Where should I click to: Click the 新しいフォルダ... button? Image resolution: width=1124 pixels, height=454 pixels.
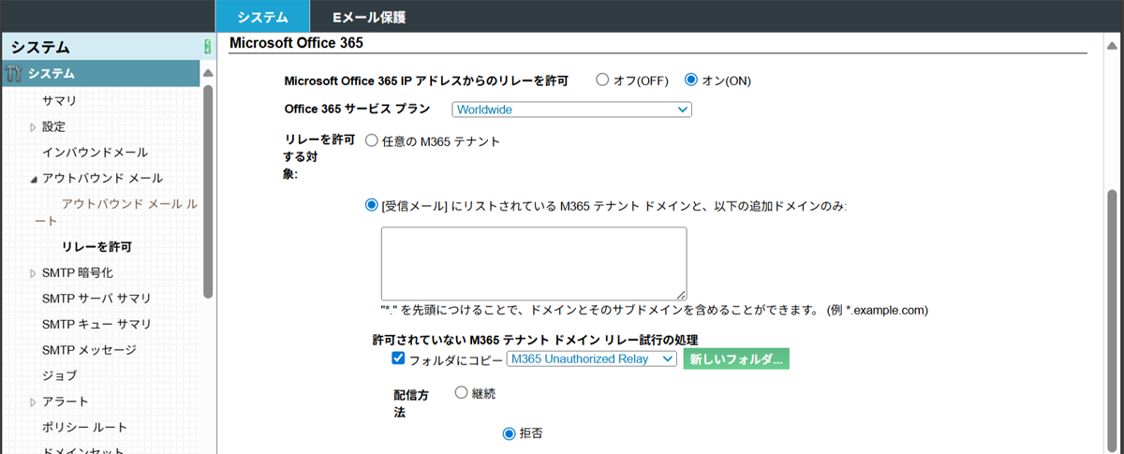pyautogui.click(x=736, y=359)
